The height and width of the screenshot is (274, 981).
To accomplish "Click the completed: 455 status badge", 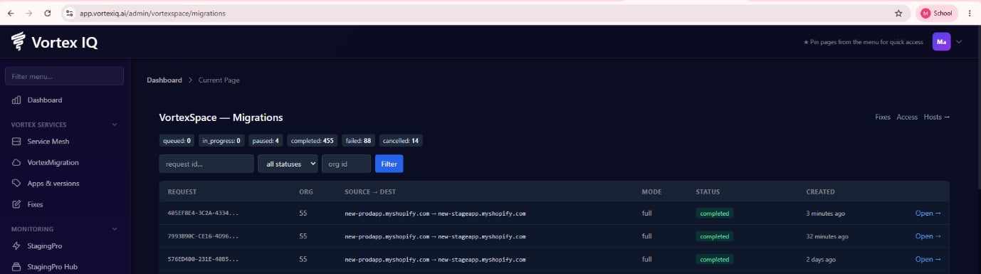I will click(x=313, y=141).
